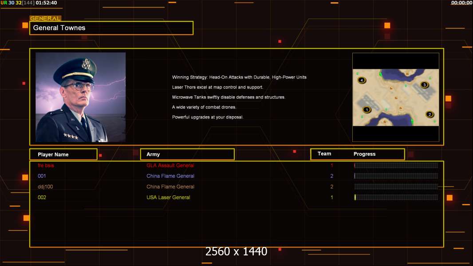
Task: Click 'GLA Assault General' army entry
Action: pyautogui.click(x=170, y=165)
